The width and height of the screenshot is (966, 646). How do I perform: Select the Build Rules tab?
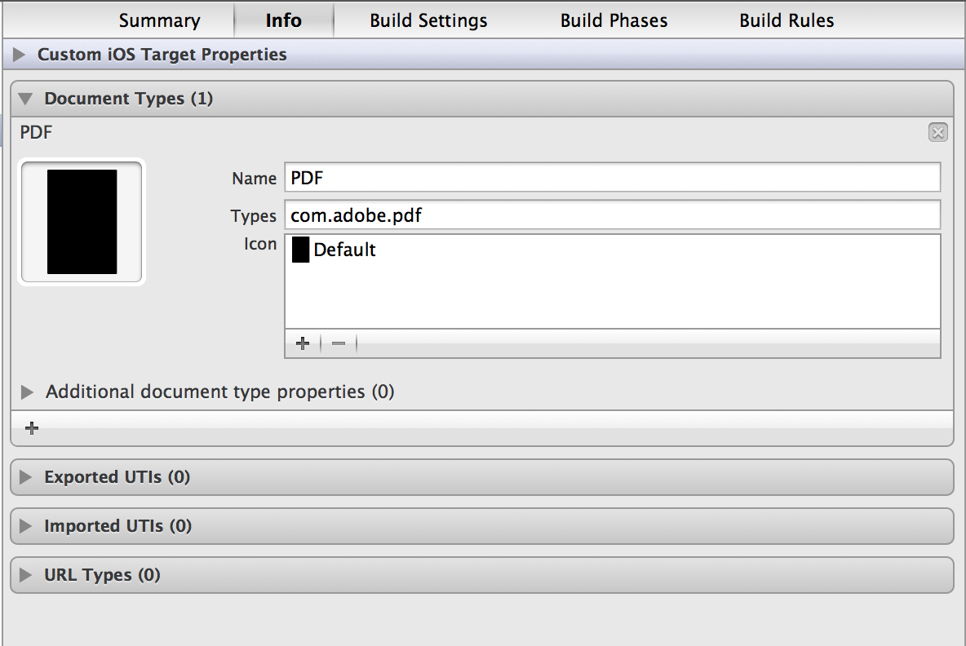coord(787,20)
